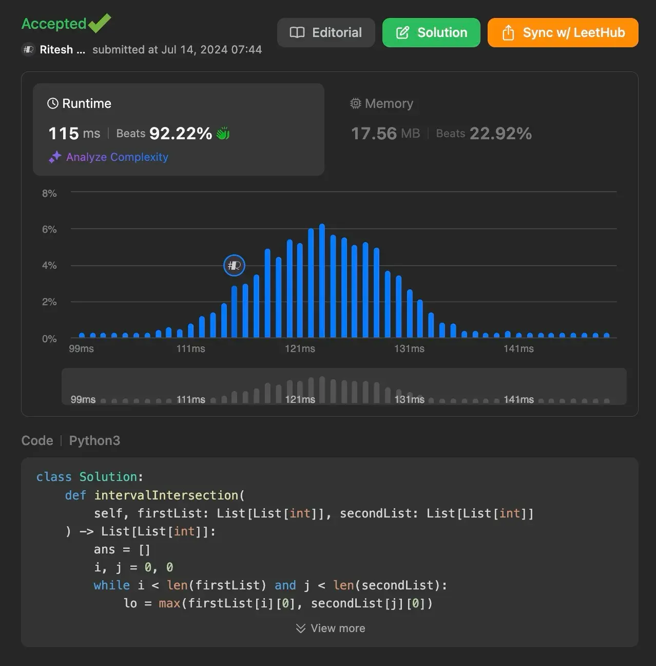Click the green Accepted checkmark icon

click(x=100, y=23)
